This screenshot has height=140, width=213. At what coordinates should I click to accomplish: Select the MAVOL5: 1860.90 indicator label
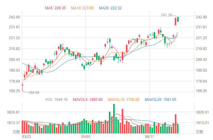(x=89, y=99)
